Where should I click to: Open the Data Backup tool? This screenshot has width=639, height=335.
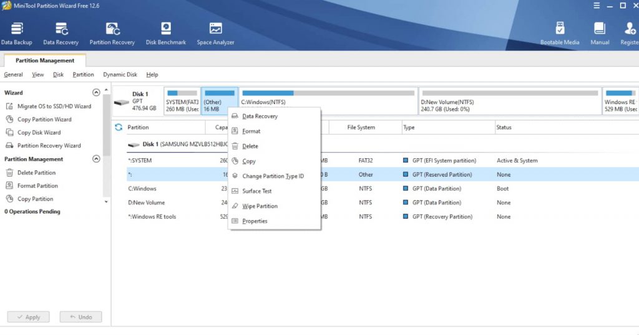16,34
